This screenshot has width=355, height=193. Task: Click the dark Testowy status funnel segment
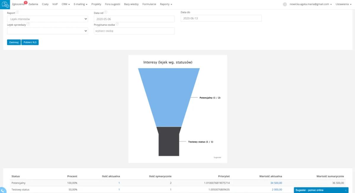tap(169, 141)
